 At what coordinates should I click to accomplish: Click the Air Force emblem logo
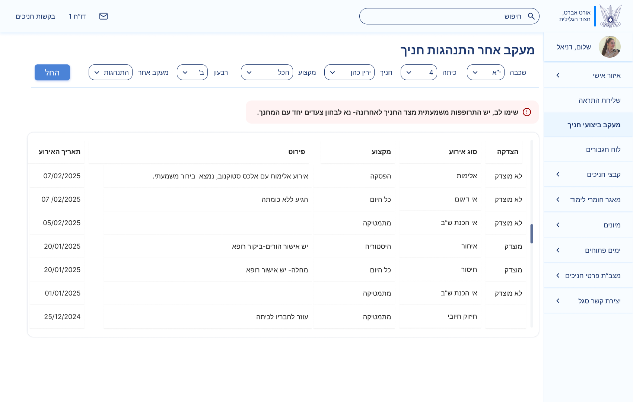tap(610, 16)
